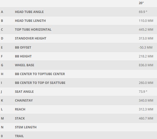157x139 pixels.
Task: Select the HEAD TUBE ANGLE row label
Action: (x=29, y=12)
